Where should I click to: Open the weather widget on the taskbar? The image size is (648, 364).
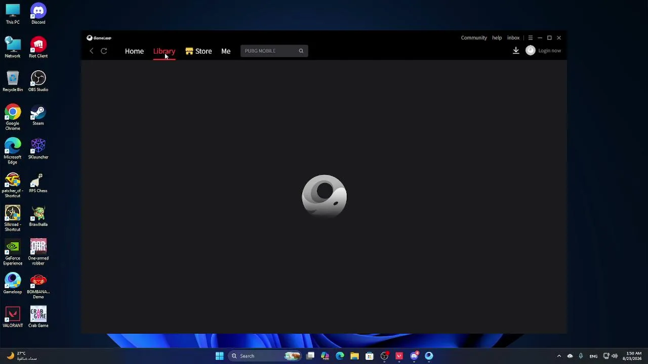click(21, 356)
